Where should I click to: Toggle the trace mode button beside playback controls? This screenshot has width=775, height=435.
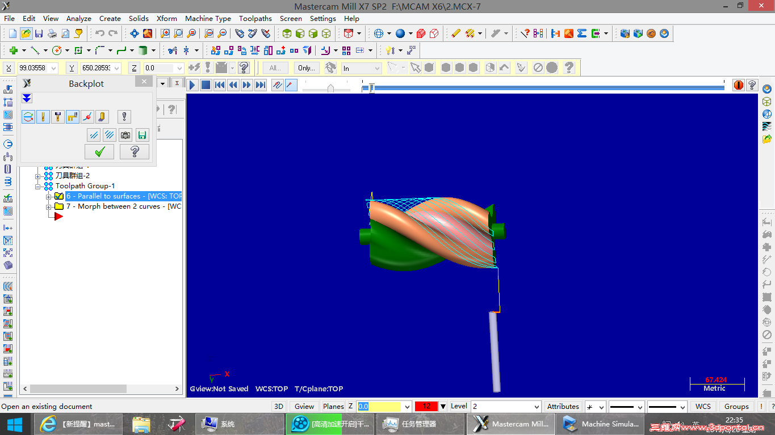click(278, 85)
